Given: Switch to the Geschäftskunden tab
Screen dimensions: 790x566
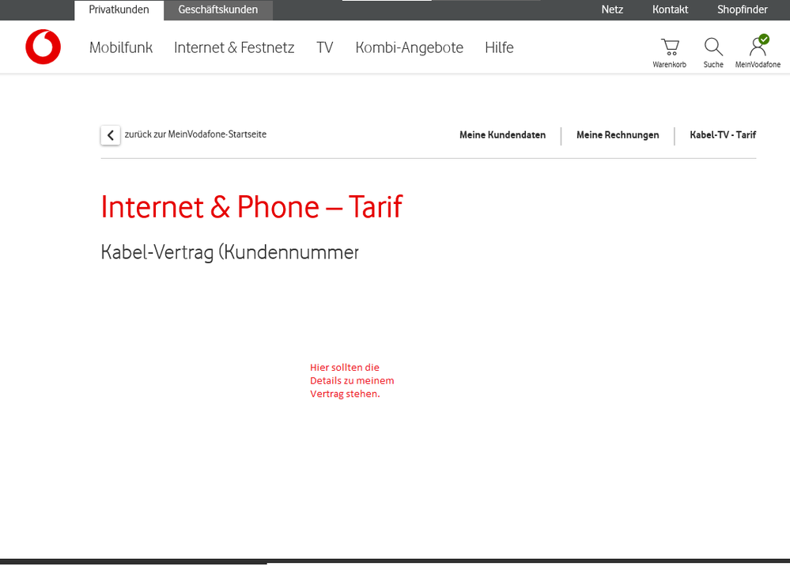Looking at the screenshot, I should pyautogui.click(x=218, y=9).
